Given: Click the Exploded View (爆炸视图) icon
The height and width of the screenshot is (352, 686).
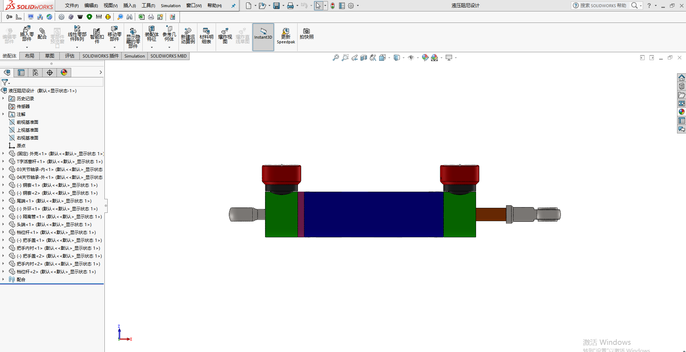Looking at the screenshot, I should click(x=225, y=36).
